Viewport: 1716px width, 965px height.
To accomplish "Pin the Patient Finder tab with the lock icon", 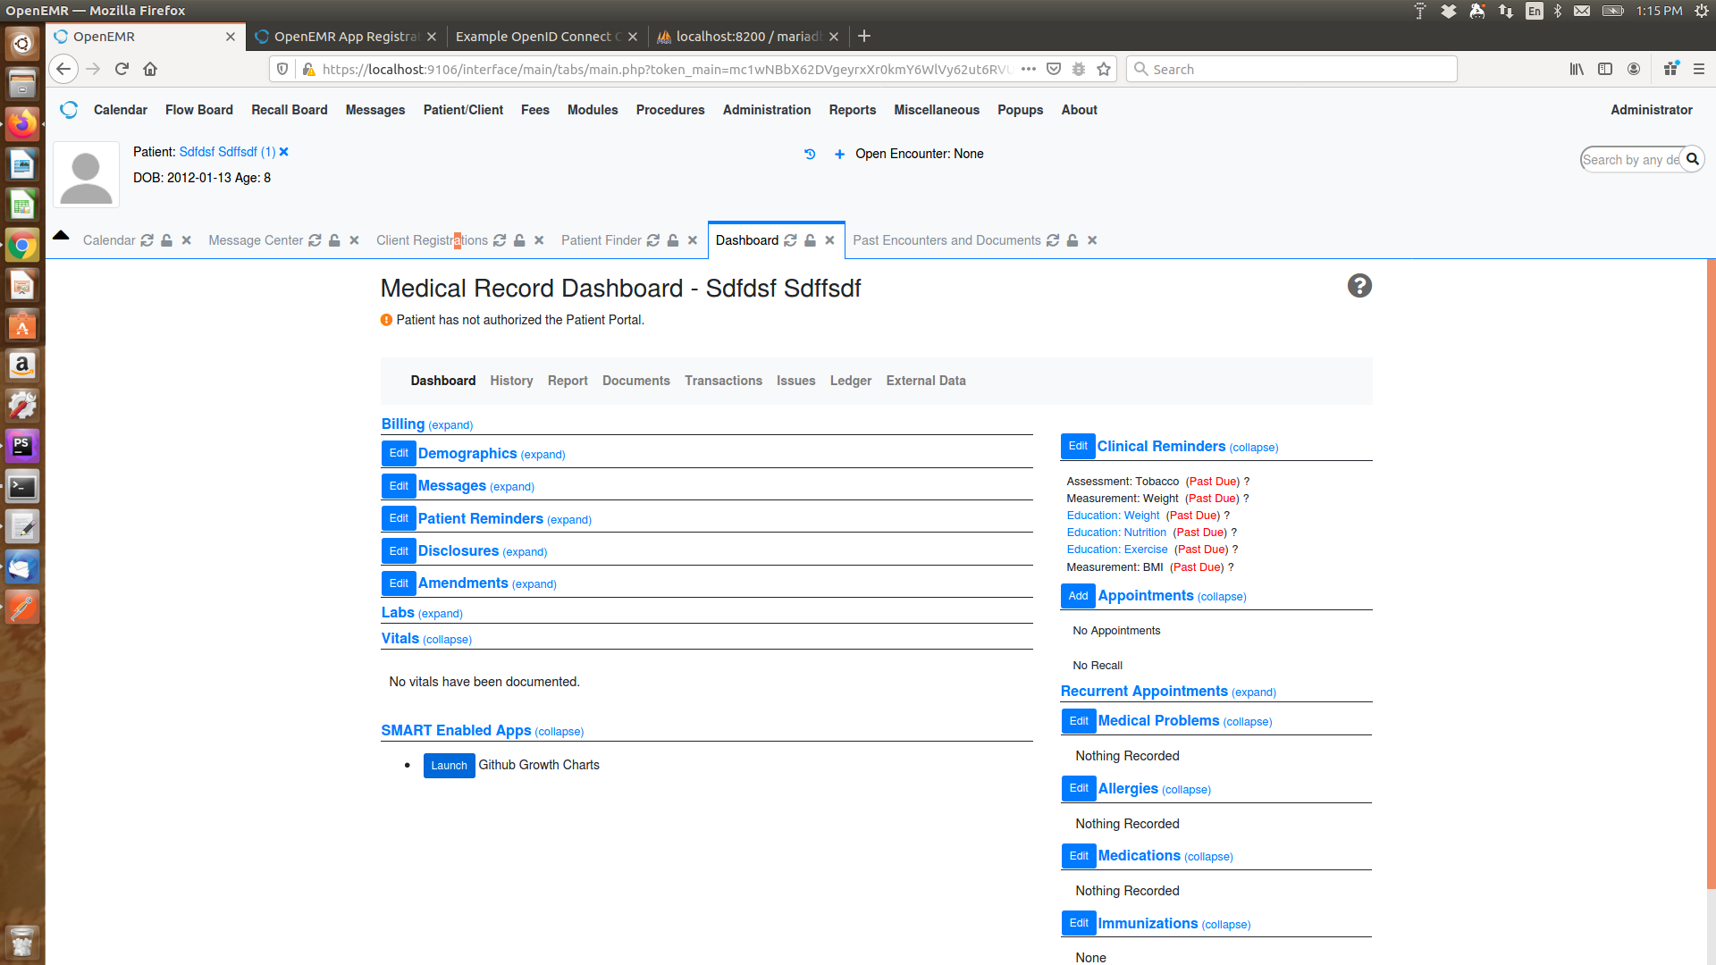I will coord(671,240).
